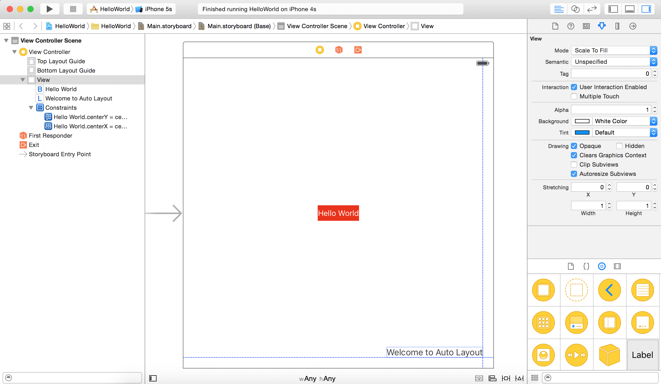
Task: Enable the Hidden checkbox for View
Action: [x=619, y=146]
